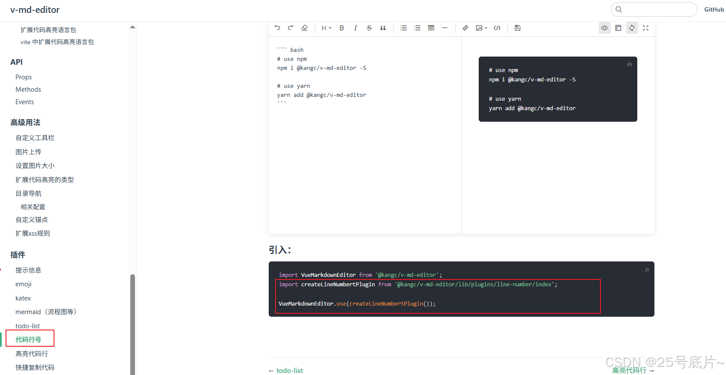Click the 'import VueMarkdownEditor' code line
The image size is (726, 375).
[x=360, y=275]
